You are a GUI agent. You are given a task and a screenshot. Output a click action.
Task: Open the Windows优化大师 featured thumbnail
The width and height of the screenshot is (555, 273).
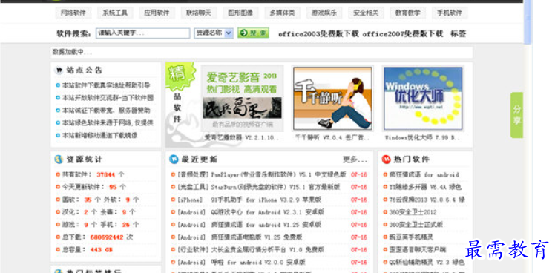(x=423, y=99)
